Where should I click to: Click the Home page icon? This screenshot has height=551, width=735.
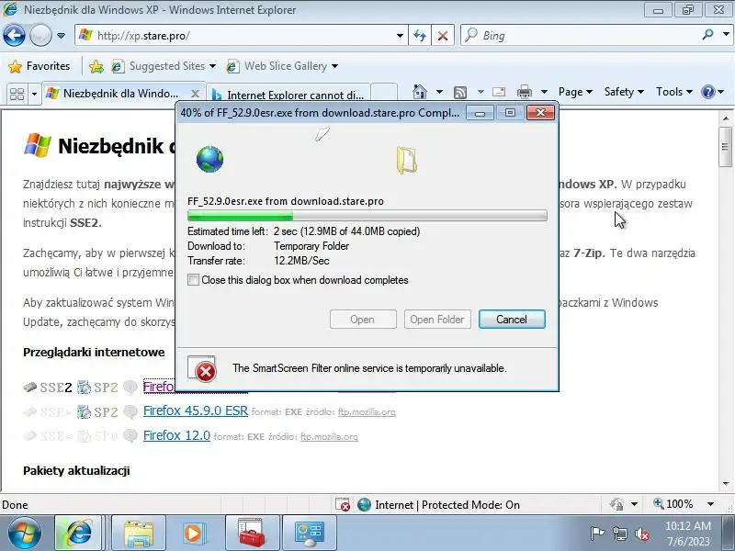[420, 92]
